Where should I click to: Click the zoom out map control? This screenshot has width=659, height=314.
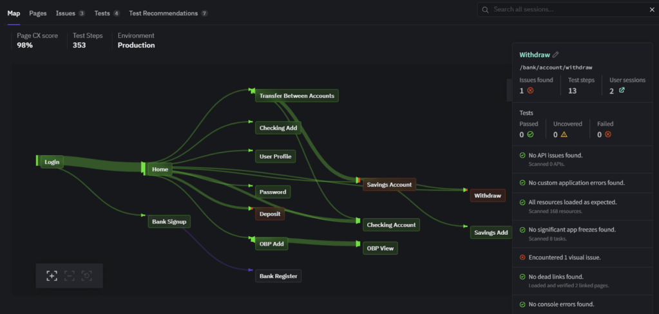click(70, 275)
